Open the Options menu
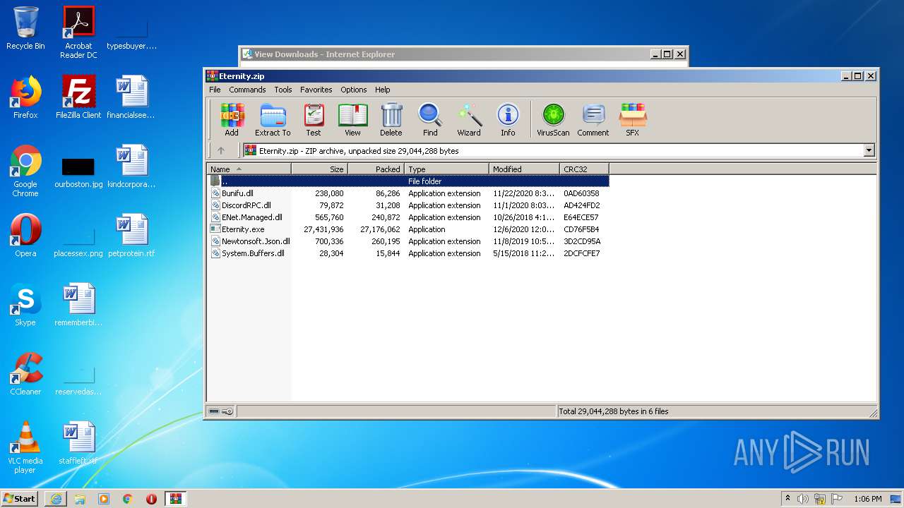Screen dimensions: 904x508 (353, 90)
